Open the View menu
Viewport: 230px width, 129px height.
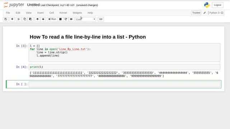29,13
